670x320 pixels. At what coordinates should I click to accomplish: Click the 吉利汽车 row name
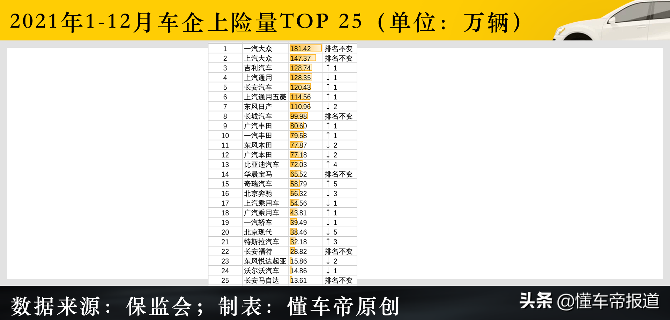pyautogui.click(x=258, y=68)
